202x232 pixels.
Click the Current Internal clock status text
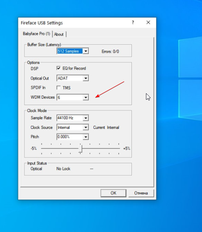tap(106, 127)
